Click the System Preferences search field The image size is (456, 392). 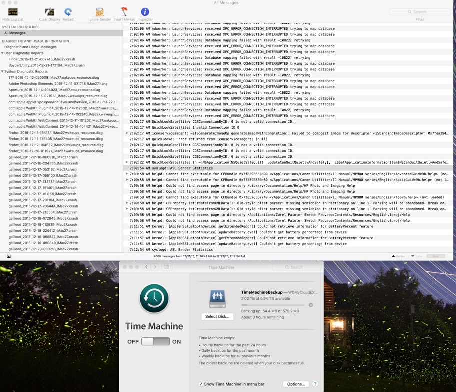point(296,267)
